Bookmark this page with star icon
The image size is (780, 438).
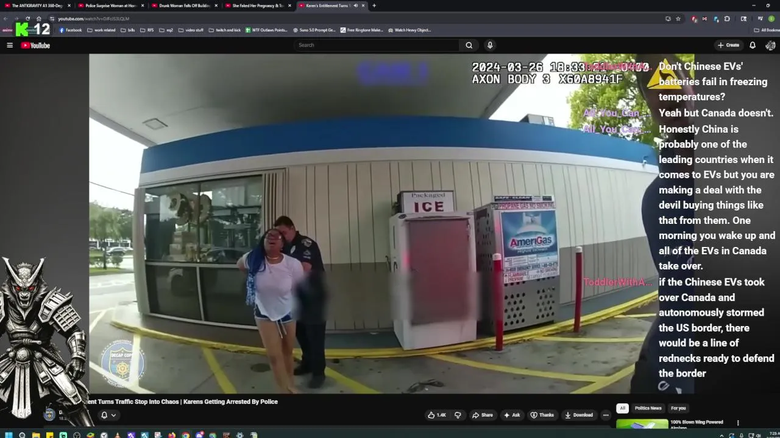678,18
